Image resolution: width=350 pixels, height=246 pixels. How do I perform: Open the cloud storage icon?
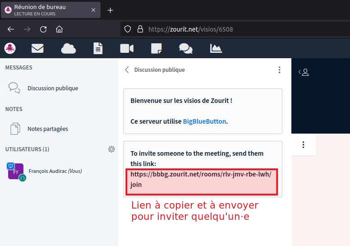(x=68, y=48)
